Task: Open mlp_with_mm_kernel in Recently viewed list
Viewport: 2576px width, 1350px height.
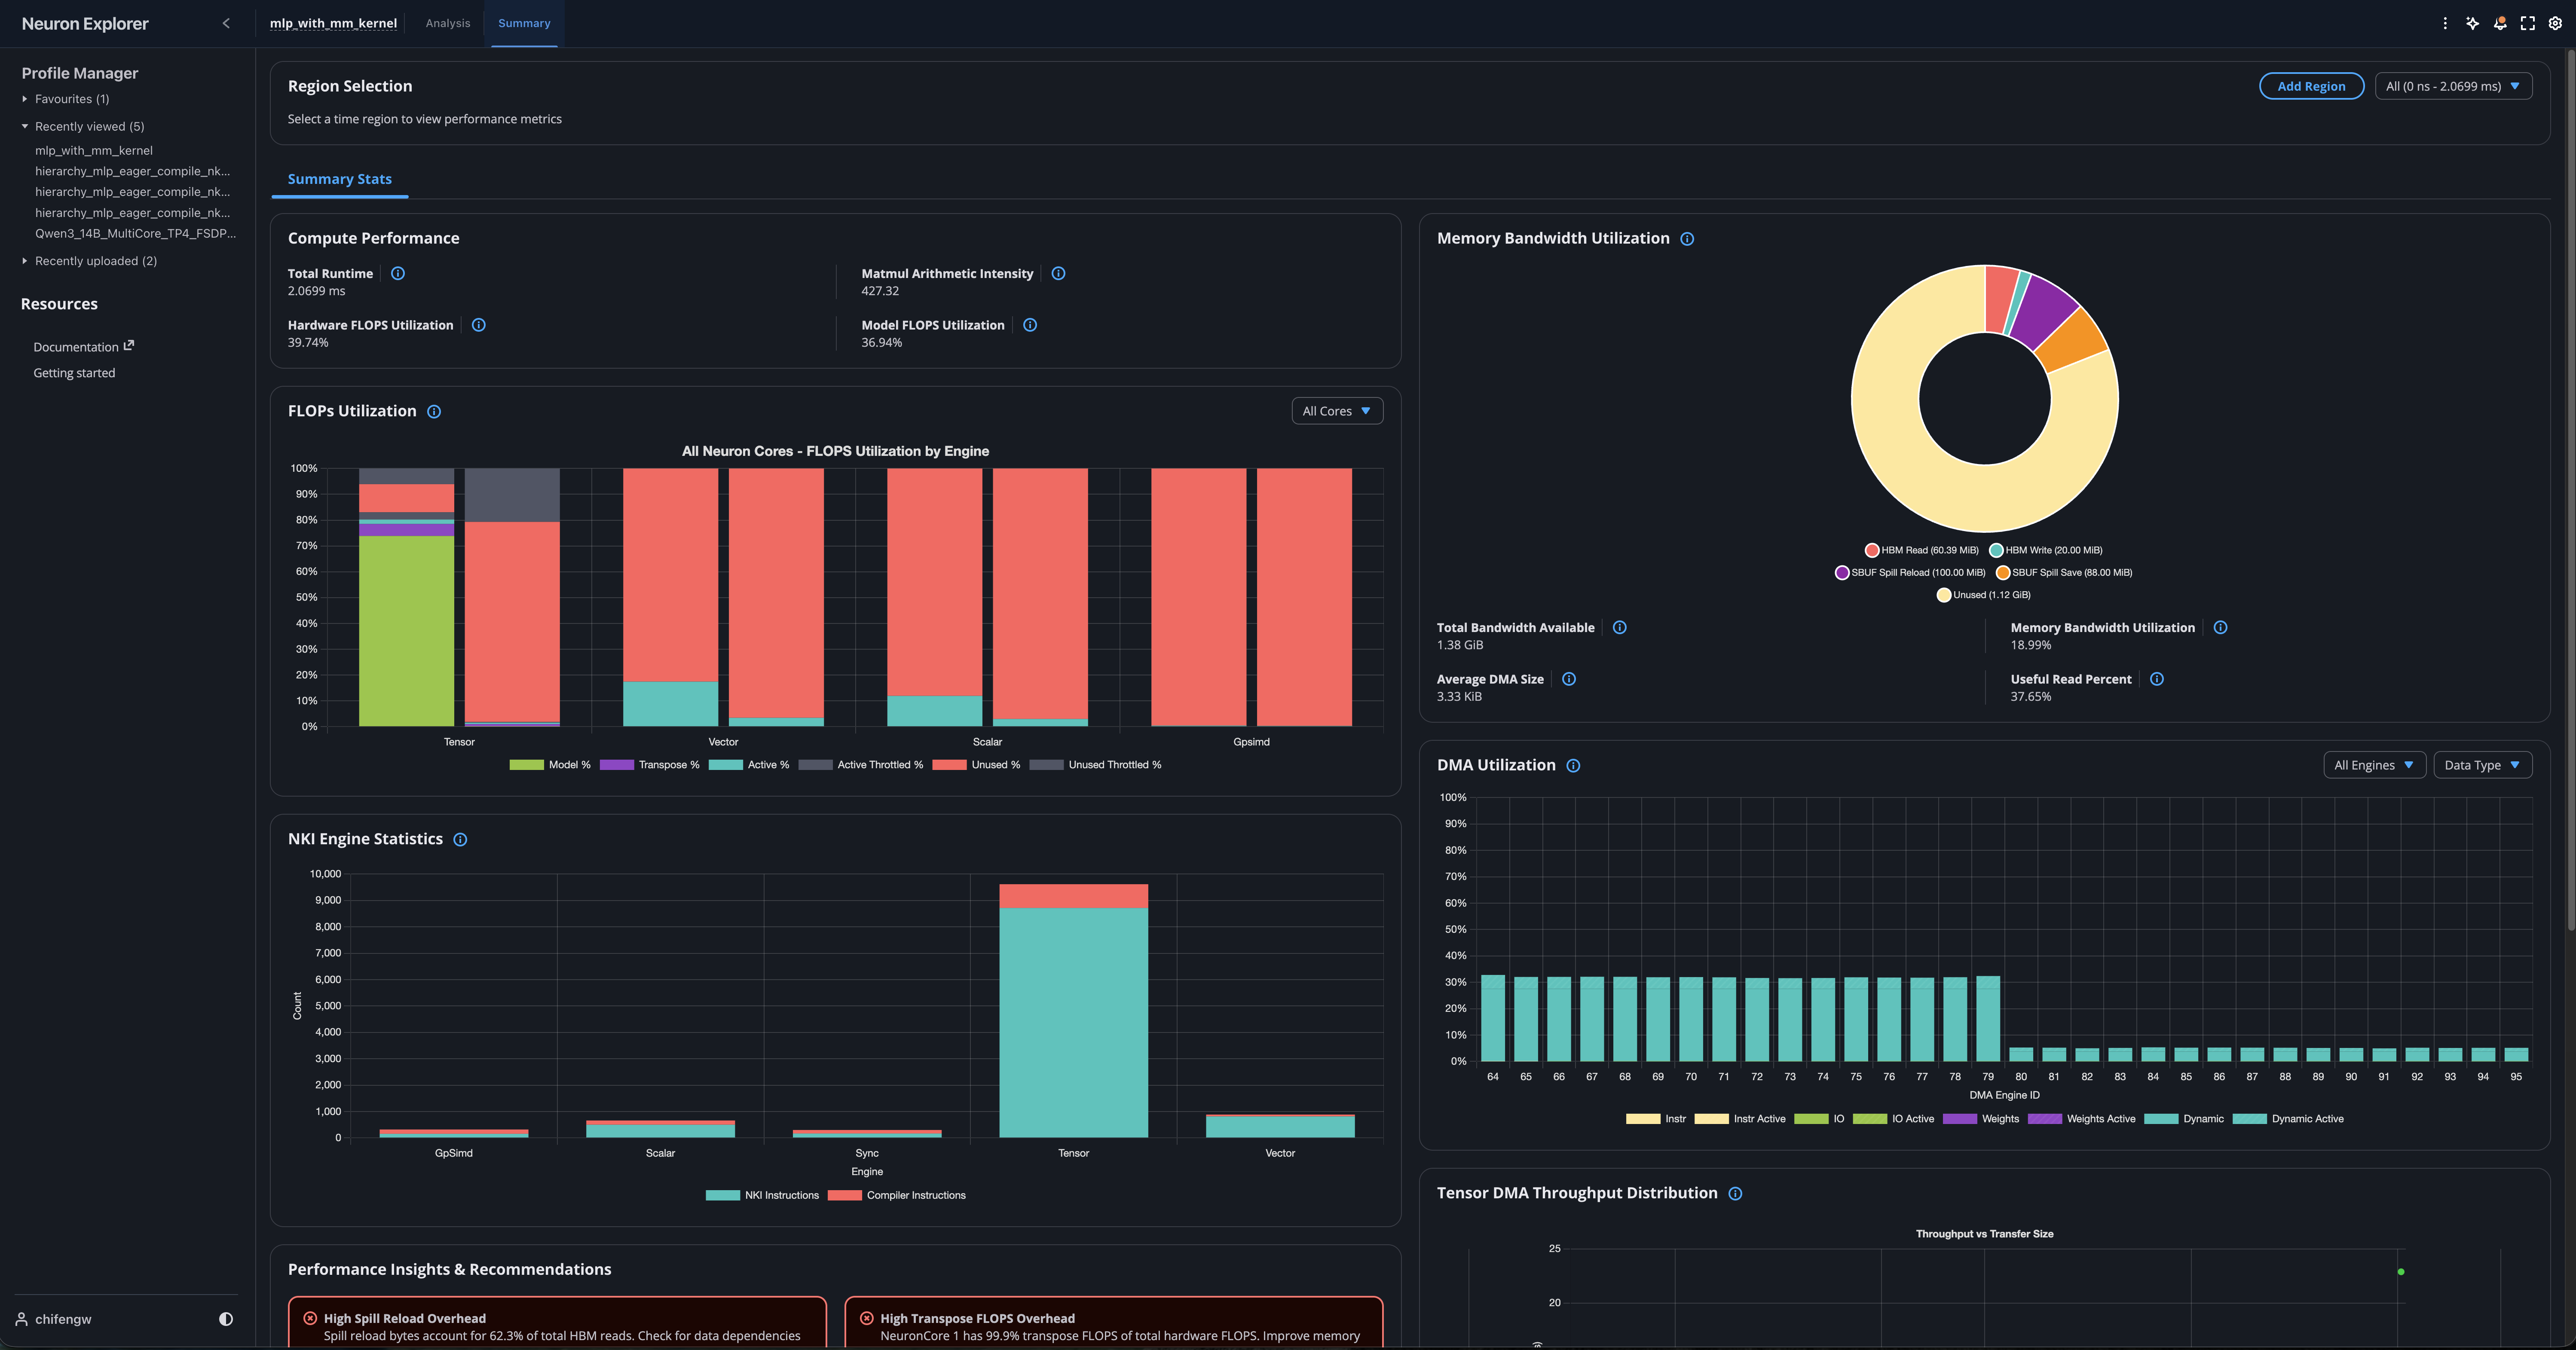Action: point(94,150)
